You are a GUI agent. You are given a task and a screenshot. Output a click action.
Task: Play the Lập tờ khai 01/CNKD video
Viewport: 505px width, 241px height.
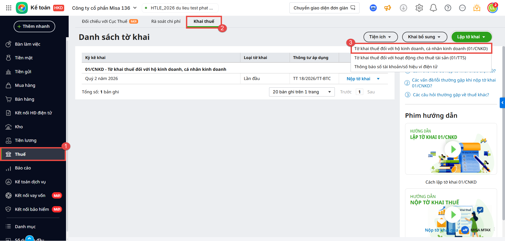click(x=452, y=149)
